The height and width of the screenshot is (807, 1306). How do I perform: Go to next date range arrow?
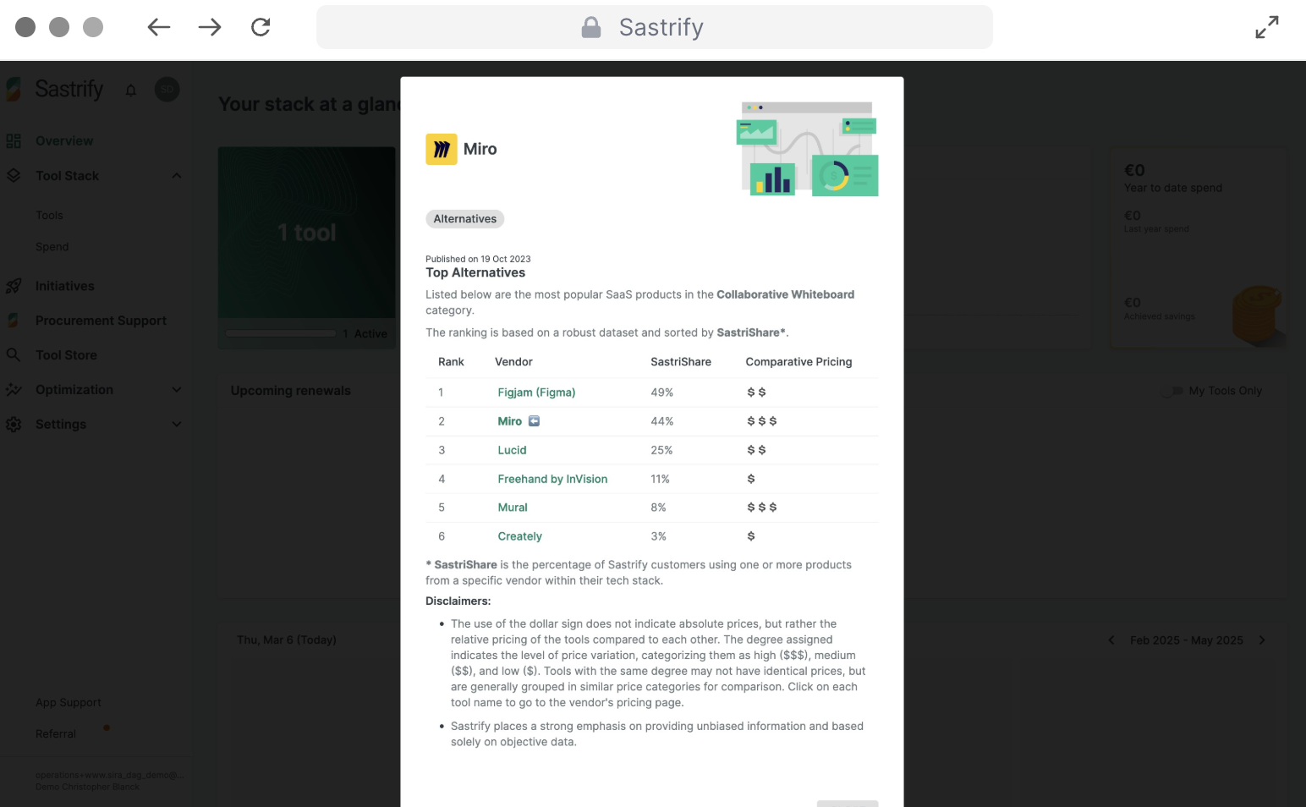pos(1262,640)
